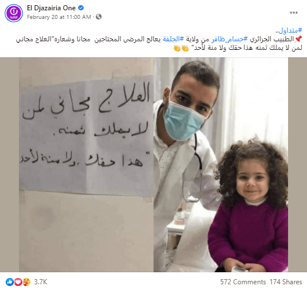Click the Love heart reaction icon
The height and width of the screenshot is (290, 307).
18,282
